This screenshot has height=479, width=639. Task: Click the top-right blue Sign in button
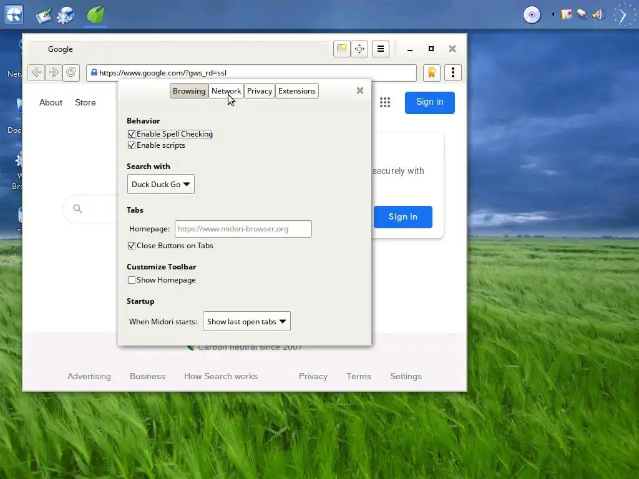429,102
